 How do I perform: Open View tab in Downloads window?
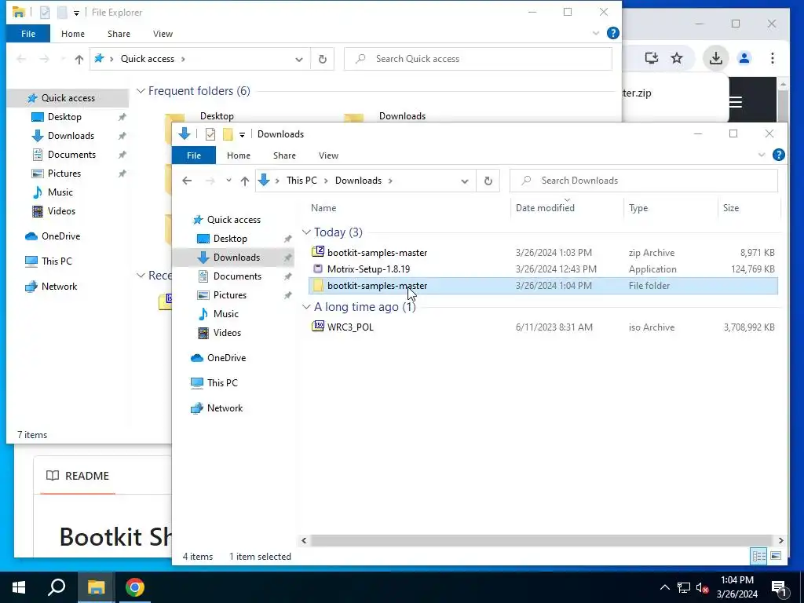coord(328,155)
